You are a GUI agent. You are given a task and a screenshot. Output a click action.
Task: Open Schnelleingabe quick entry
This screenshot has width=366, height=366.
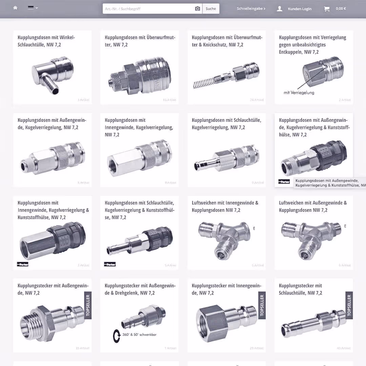click(x=251, y=8)
